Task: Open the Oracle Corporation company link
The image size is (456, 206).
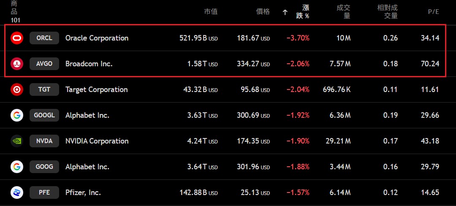Action: (x=97, y=38)
